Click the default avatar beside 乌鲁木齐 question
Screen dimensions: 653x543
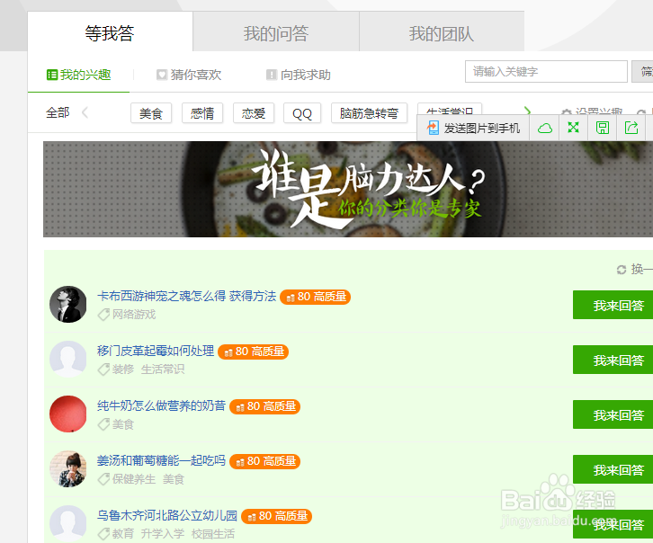coord(67,523)
